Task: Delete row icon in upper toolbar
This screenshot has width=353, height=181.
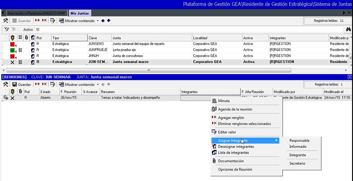Action: [x=44, y=21]
